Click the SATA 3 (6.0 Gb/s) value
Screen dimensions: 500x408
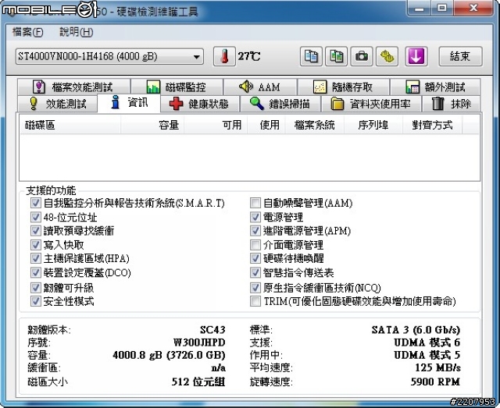(x=416, y=330)
